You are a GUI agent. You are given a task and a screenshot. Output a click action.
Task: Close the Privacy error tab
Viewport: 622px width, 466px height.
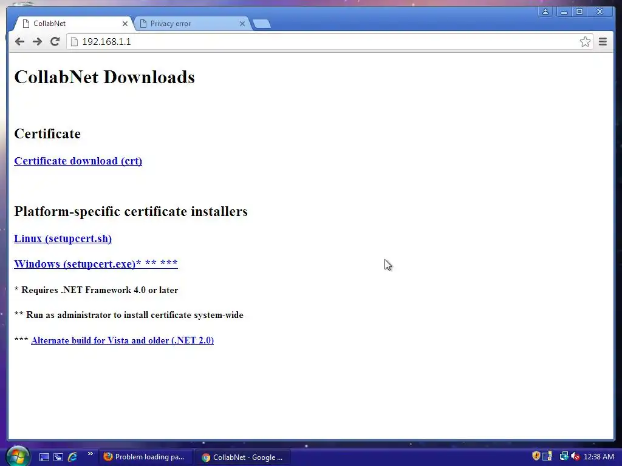coord(242,24)
